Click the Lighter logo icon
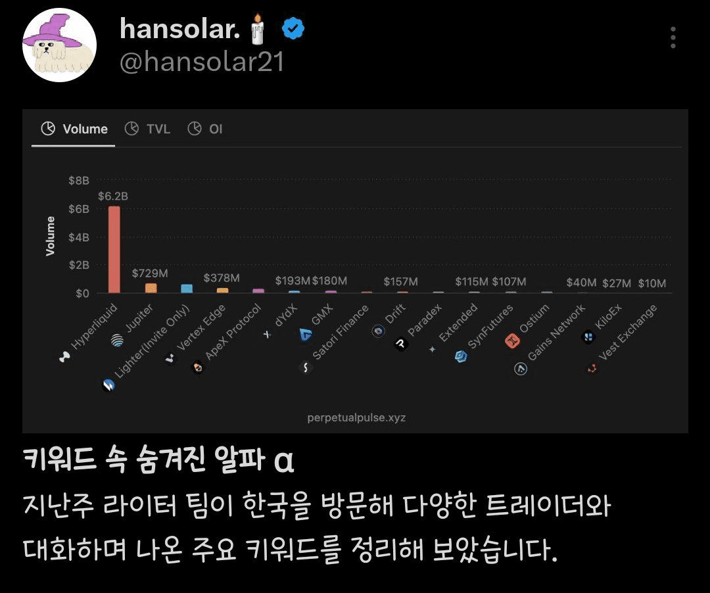This screenshot has height=593, width=710. 108,385
